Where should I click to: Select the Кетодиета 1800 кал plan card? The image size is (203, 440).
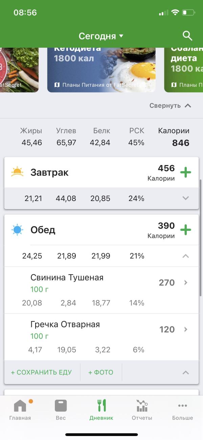[x=101, y=69]
